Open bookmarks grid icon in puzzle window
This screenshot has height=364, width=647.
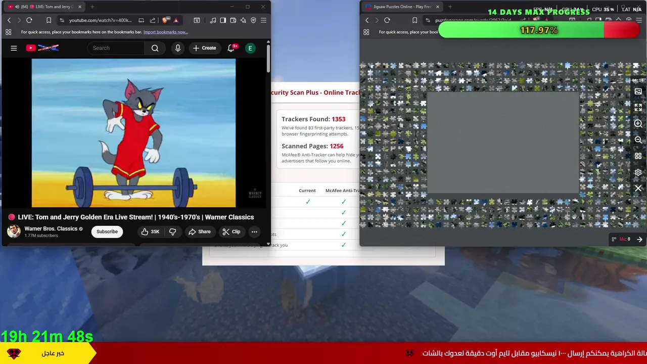pos(366,32)
